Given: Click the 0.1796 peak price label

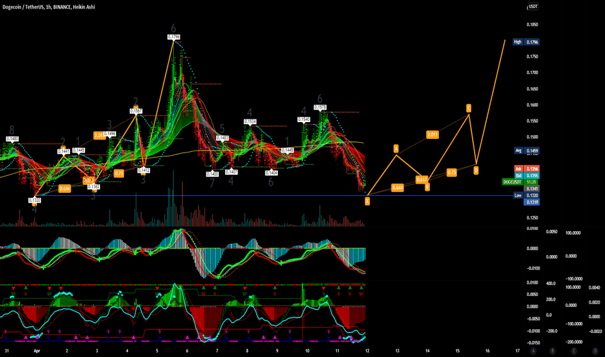Looking at the screenshot, I should point(173,37).
